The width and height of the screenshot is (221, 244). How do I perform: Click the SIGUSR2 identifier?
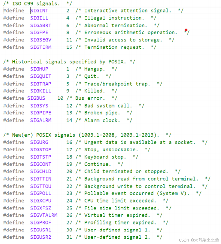41,237
